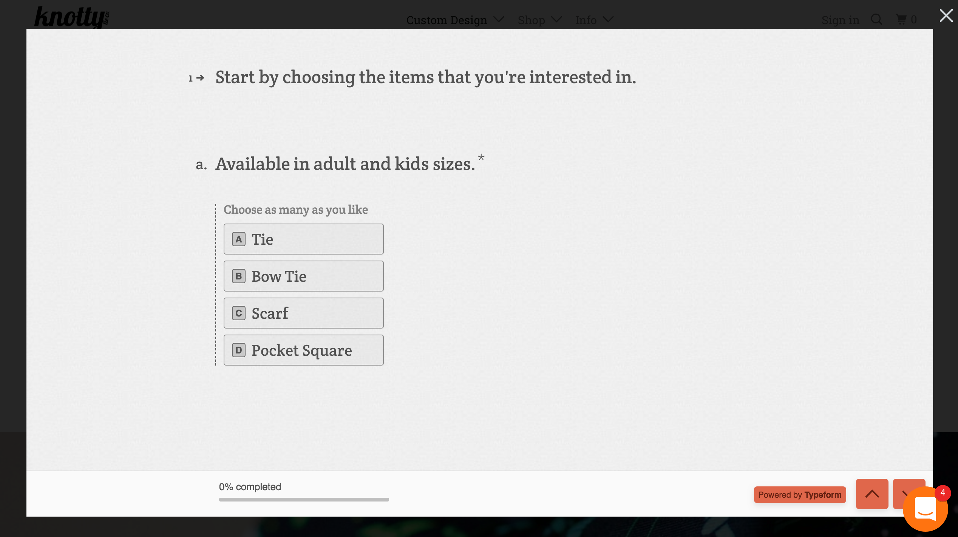Click the Knotty logo
The width and height of the screenshot is (958, 537).
[x=71, y=17]
